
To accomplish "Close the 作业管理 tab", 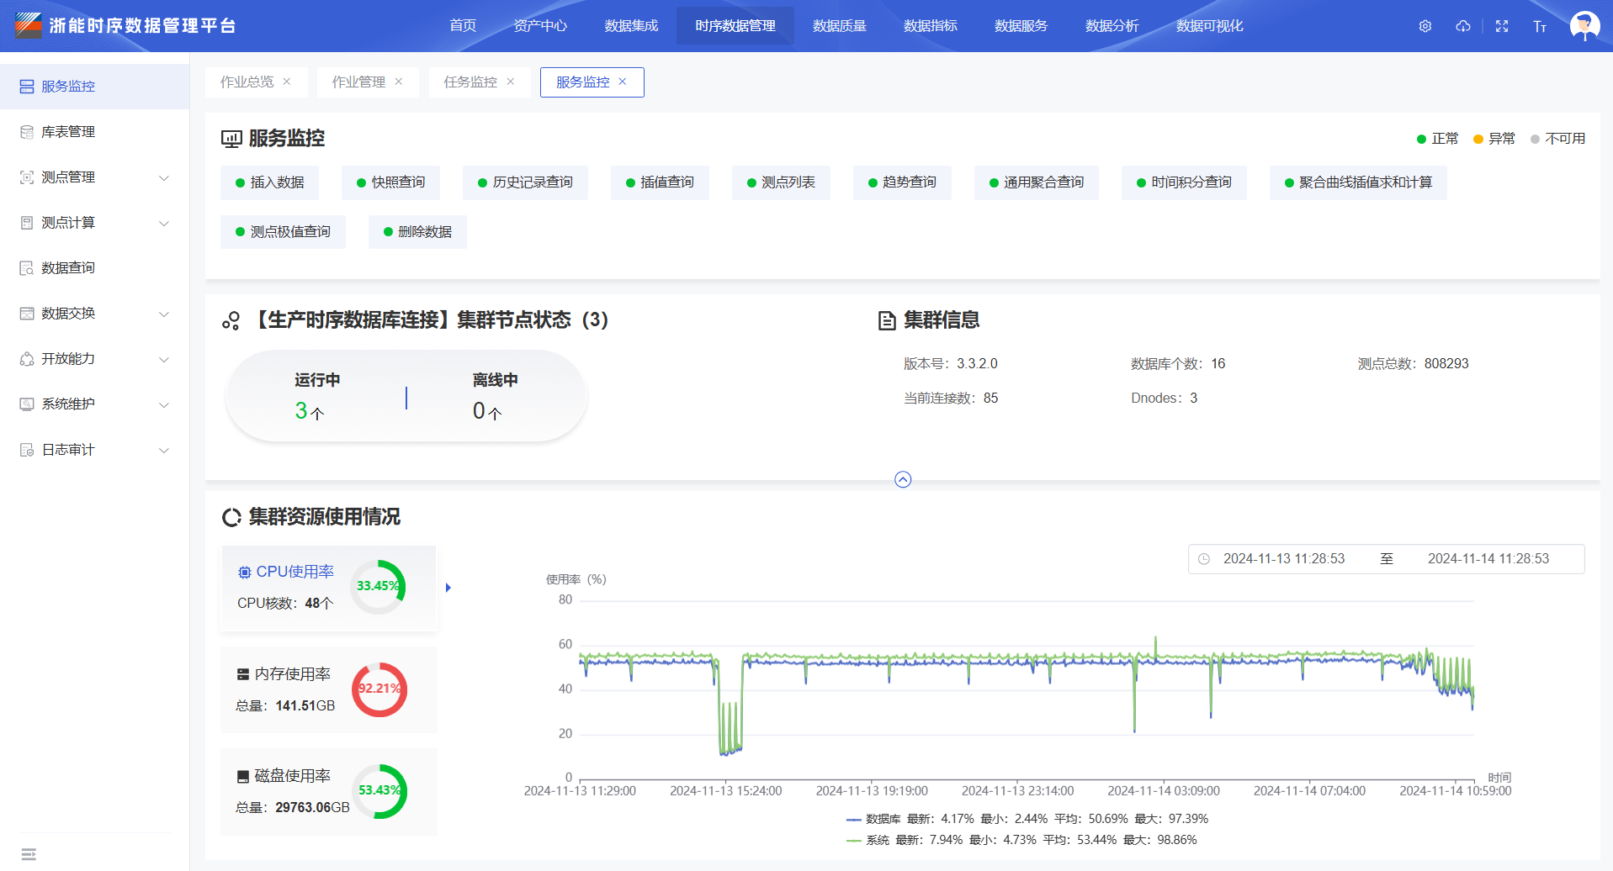I will pos(399,82).
